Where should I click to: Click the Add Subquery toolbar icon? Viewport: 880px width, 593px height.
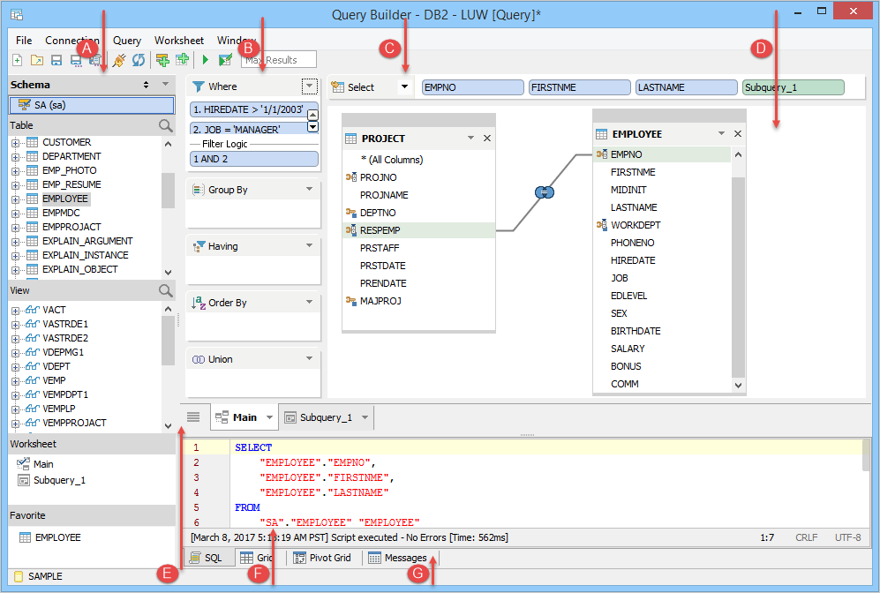coord(162,60)
